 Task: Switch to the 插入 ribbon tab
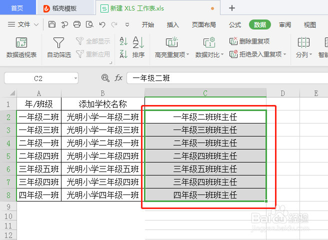coord(173,24)
